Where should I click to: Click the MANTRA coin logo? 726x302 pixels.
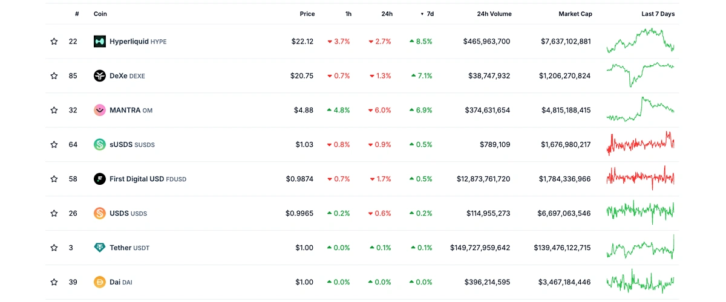click(100, 111)
